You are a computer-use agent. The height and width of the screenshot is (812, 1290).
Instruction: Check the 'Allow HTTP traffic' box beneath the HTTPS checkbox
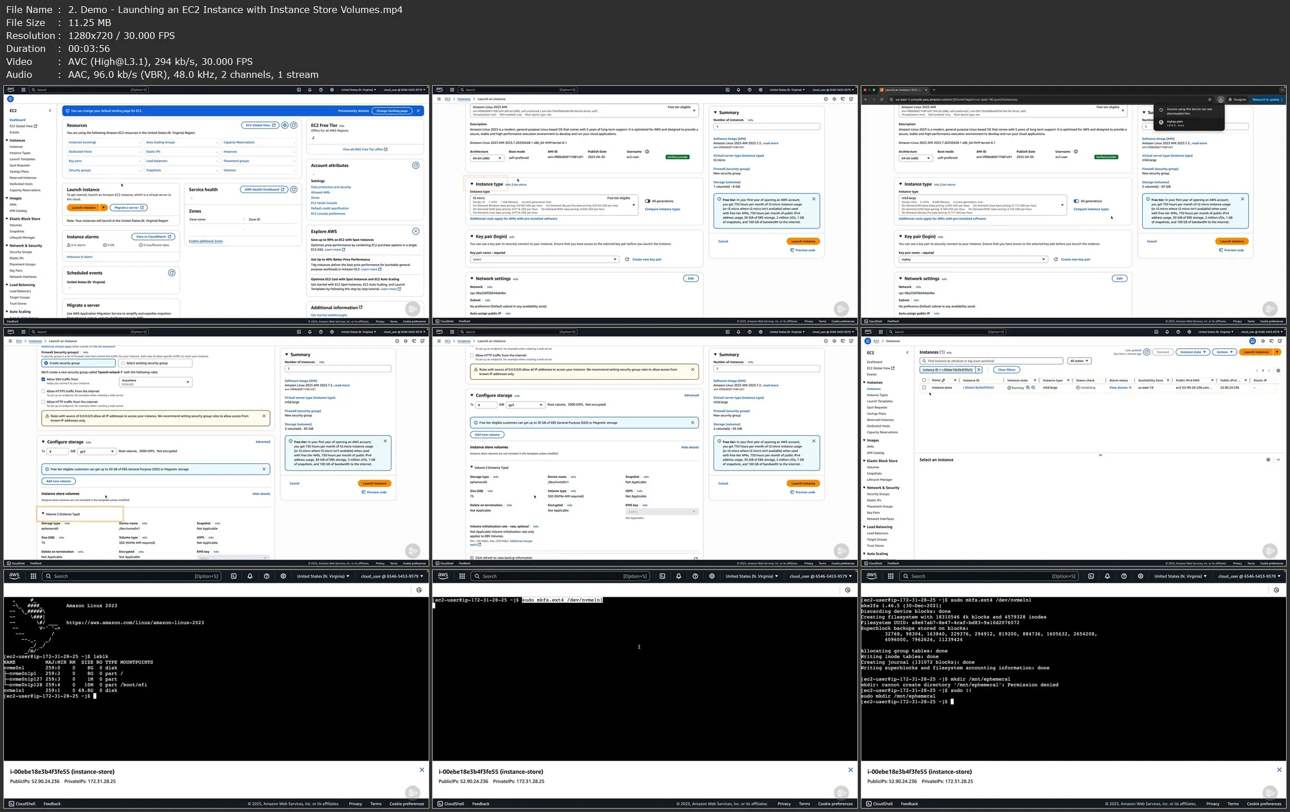pyautogui.click(x=43, y=402)
